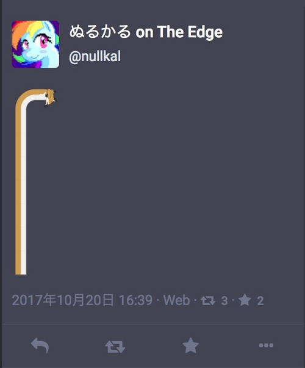Screen dimensions: 305x368
Task: Open the Rainbow Dash pixel-art avatar
Action: (x=35, y=44)
